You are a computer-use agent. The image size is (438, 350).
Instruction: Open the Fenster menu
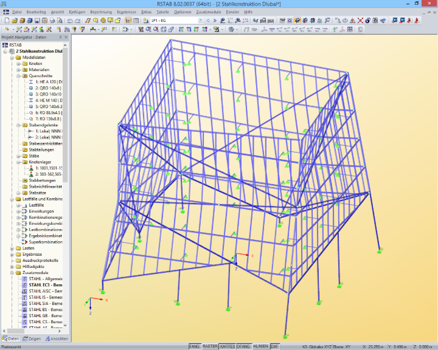[x=232, y=12]
